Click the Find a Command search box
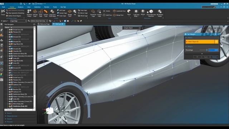Viewport: 229px width, 129px height. pyautogui.click(x=209, y=7)
